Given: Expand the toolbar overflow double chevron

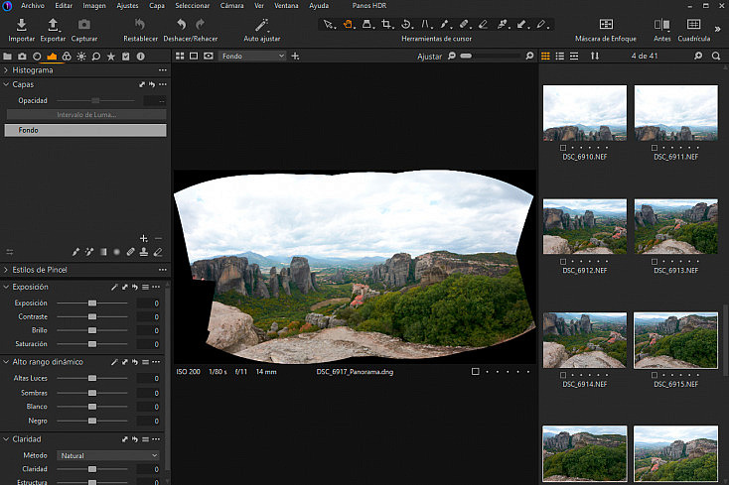Looking at the screenshot, I should (x=717, y=29).
